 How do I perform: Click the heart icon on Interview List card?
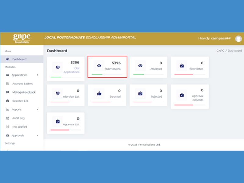(58, 94)
